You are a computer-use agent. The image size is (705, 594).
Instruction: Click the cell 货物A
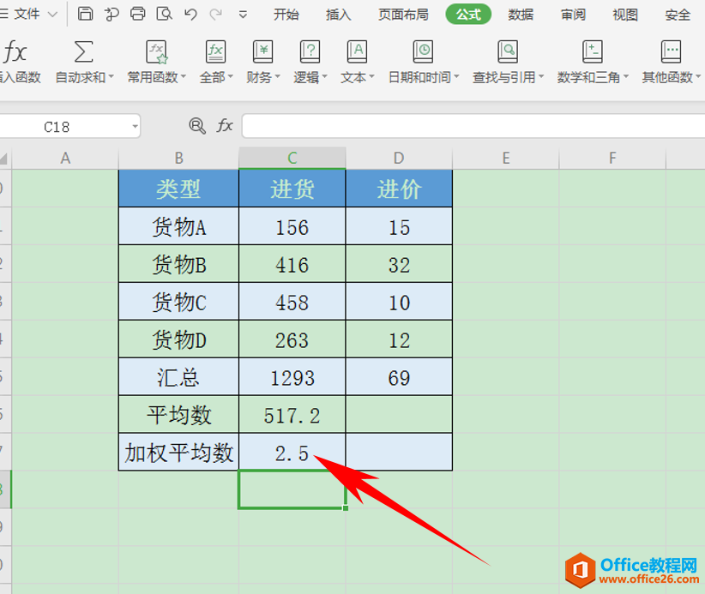pyautogui.click(x=178, y=226)
